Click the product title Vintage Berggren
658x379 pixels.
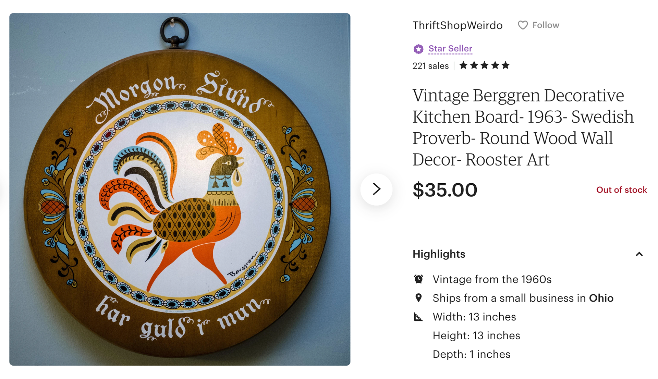[523, 127]
